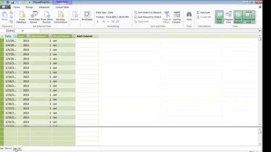Viewport: 271px width, 152px height.
Task: Open the Design ribbon tab
Action: pyautogui.click(x=29, y=7)
